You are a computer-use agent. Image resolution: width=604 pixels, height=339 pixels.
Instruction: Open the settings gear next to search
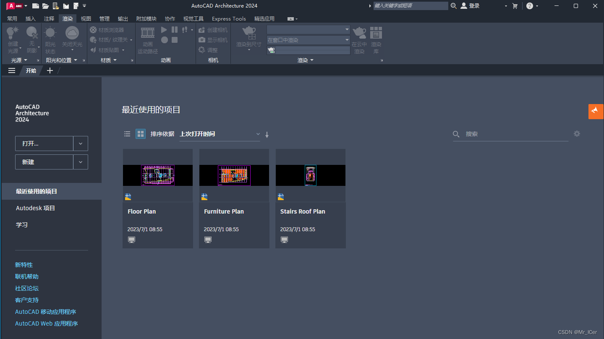pos(577,133)
